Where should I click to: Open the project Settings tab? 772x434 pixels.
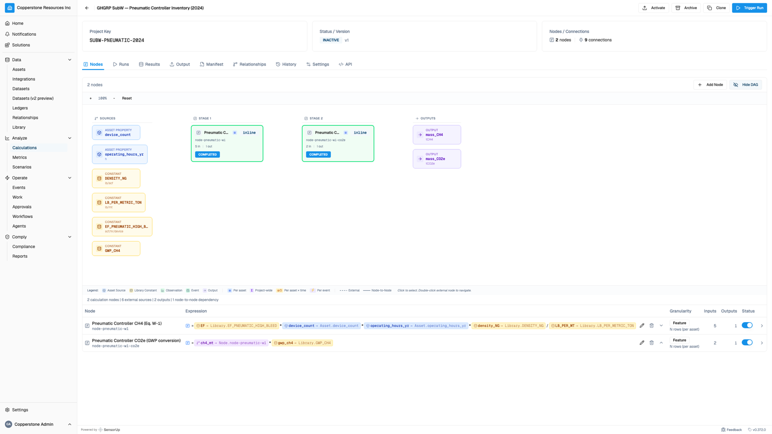[317, 64]
